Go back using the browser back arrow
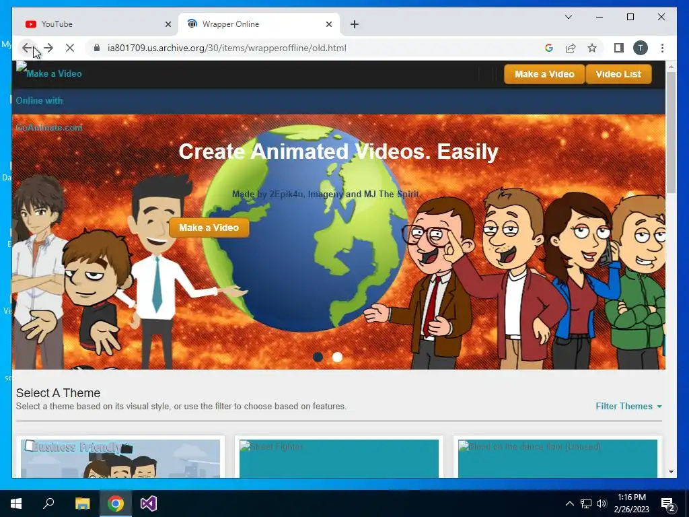 [27, 48]
